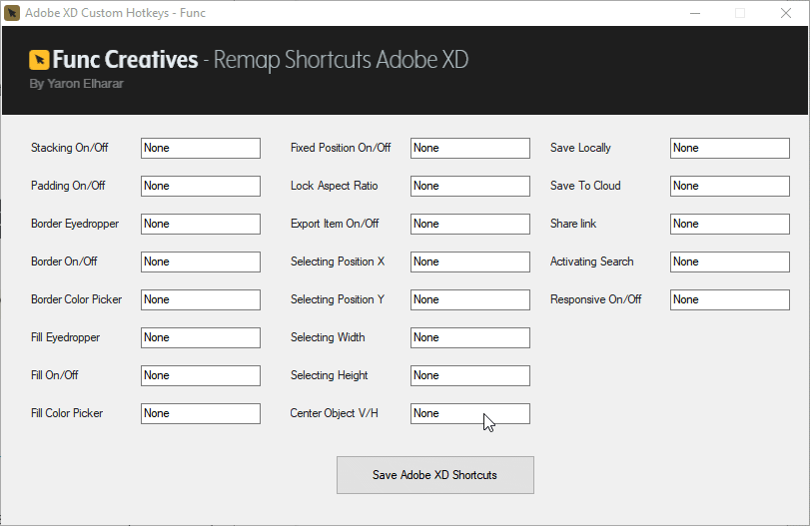Click the 'Save To Cloud' label
This screenshot has height=526, width=810.
click(x=585, y=186)
